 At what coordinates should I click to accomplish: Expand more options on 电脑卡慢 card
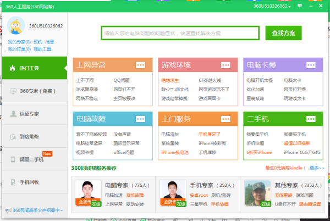(x=311, y=65)
